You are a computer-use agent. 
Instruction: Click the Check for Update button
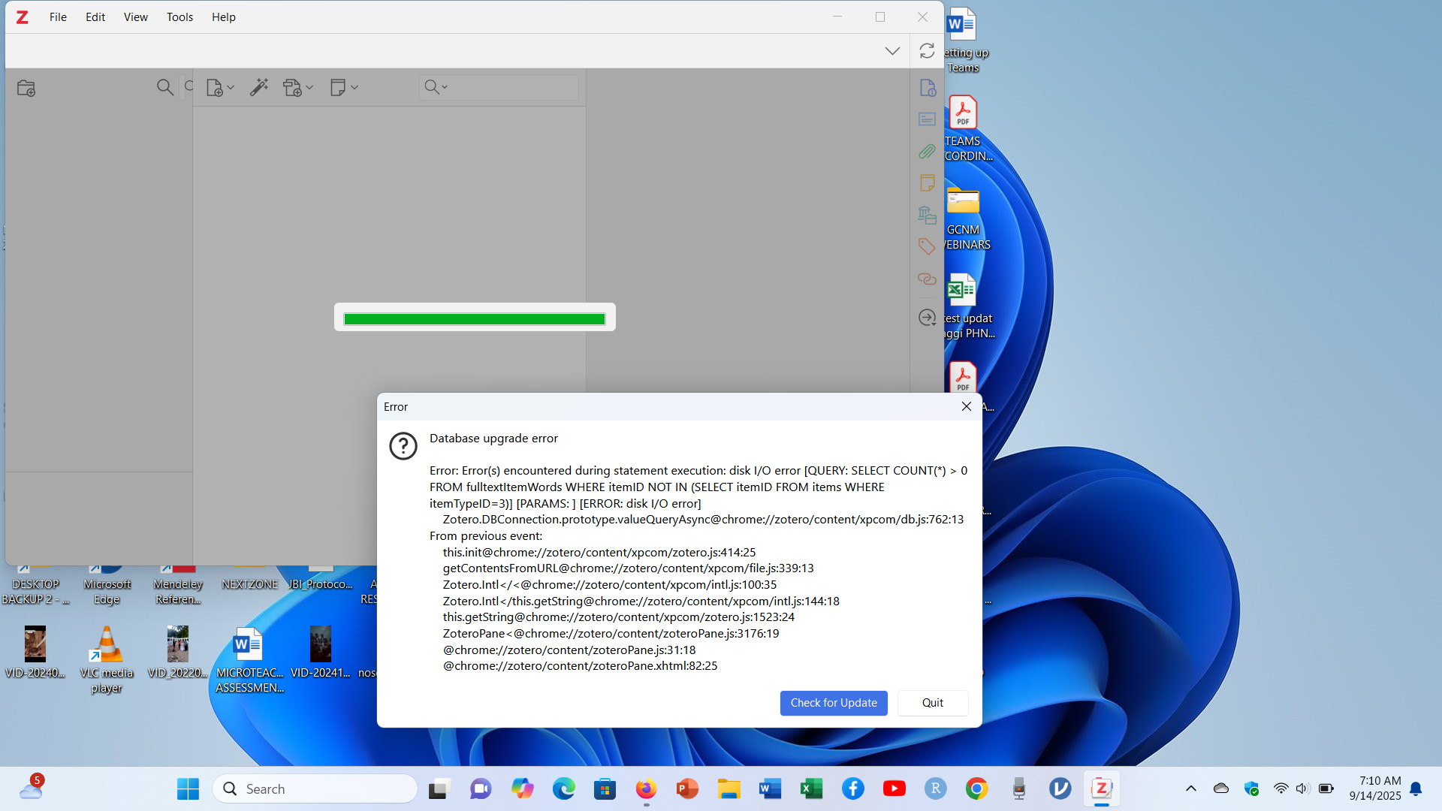click(x=834, y=703)
